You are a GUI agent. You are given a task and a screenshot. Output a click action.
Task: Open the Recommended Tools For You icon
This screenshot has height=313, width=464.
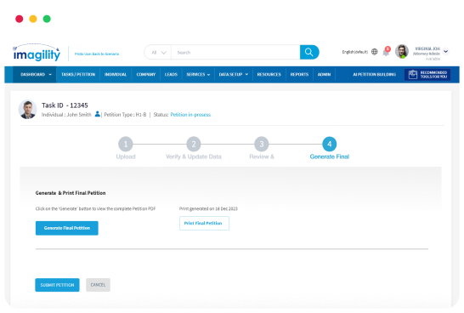(x=413, y=75)
